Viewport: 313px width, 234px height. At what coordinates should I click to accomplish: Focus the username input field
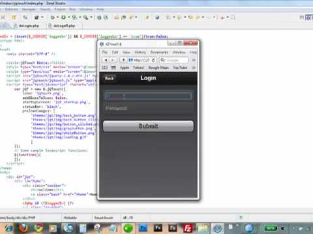[148, 96]
